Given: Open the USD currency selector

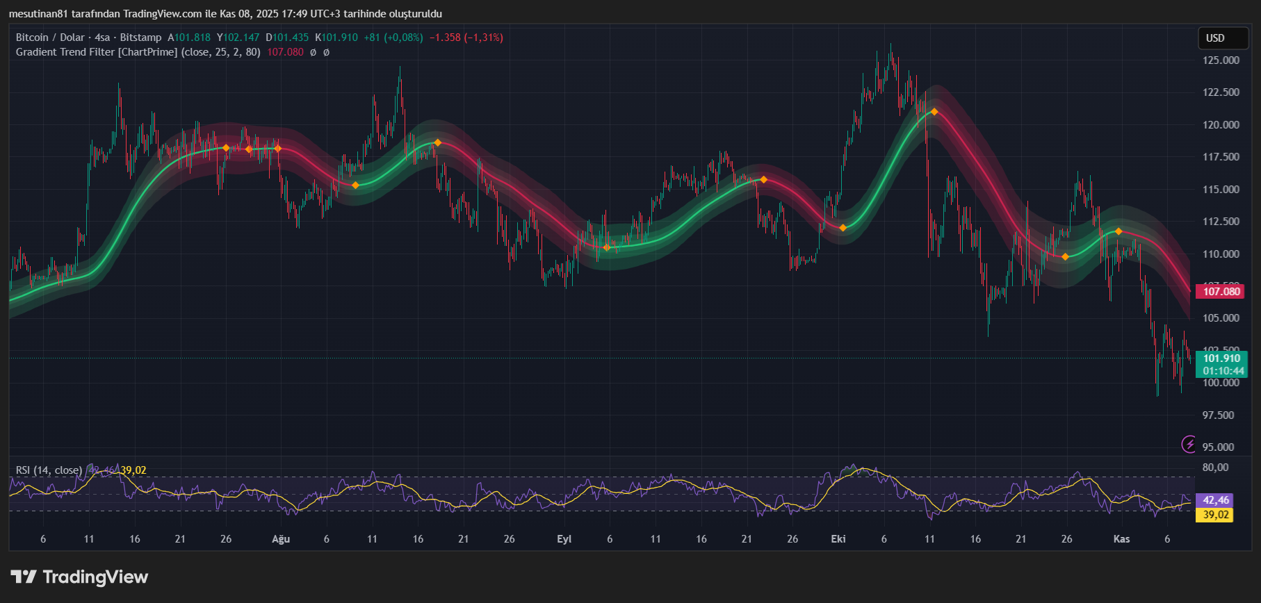Looking at the screenshot, I should [1222, 38].
